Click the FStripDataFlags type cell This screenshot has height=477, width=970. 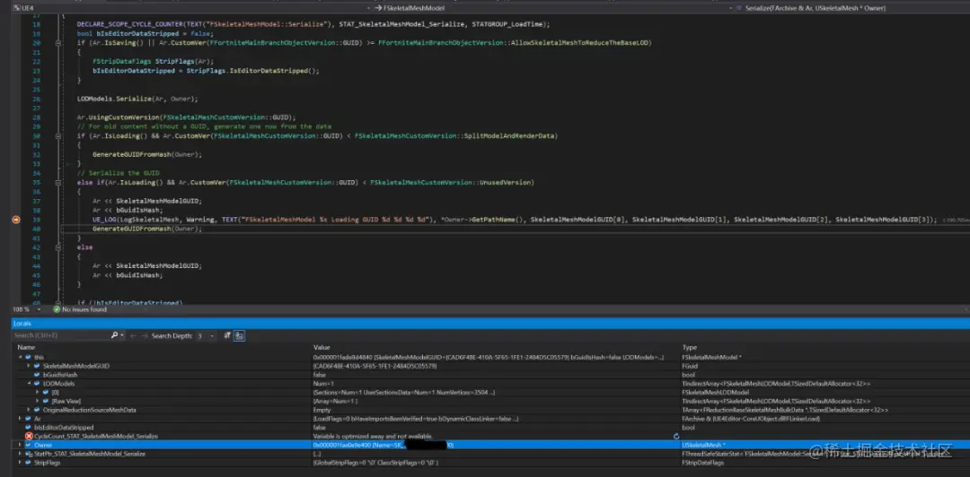(702, 462)
